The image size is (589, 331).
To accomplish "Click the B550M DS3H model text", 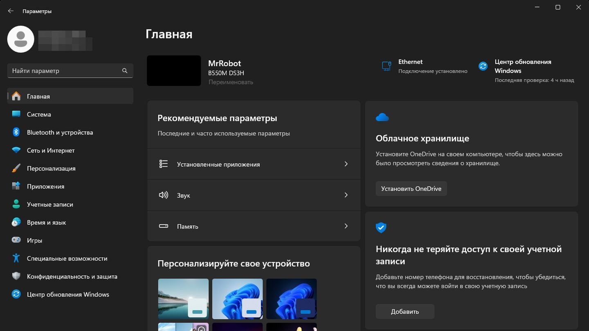I will click(226, 73).
